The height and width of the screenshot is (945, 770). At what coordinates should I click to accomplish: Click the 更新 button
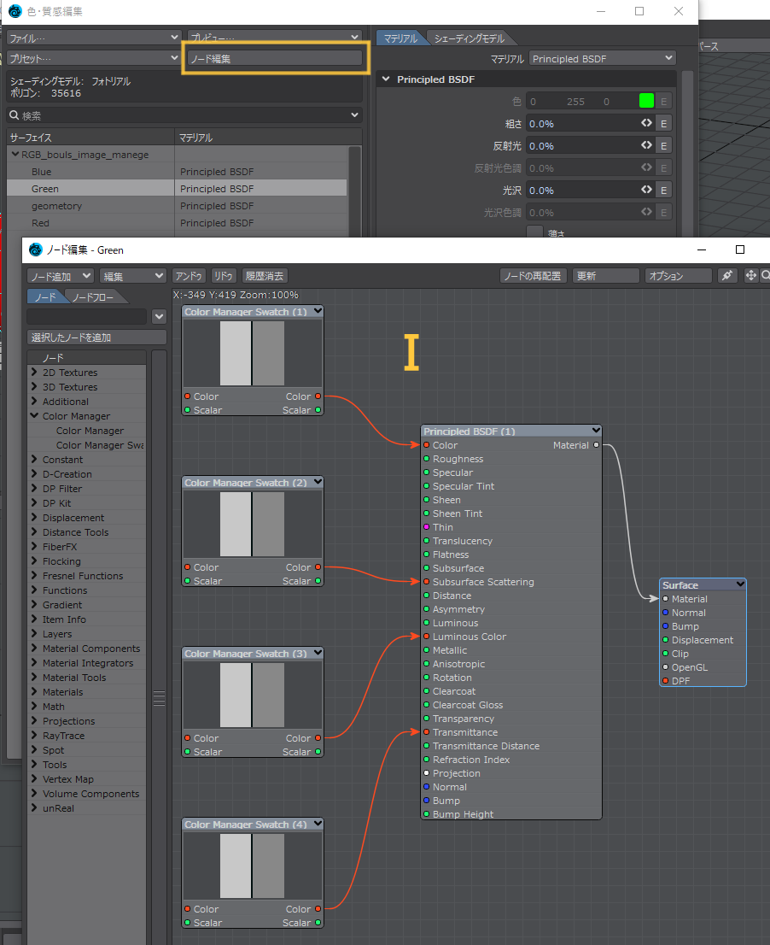click(x=605, y=275)
